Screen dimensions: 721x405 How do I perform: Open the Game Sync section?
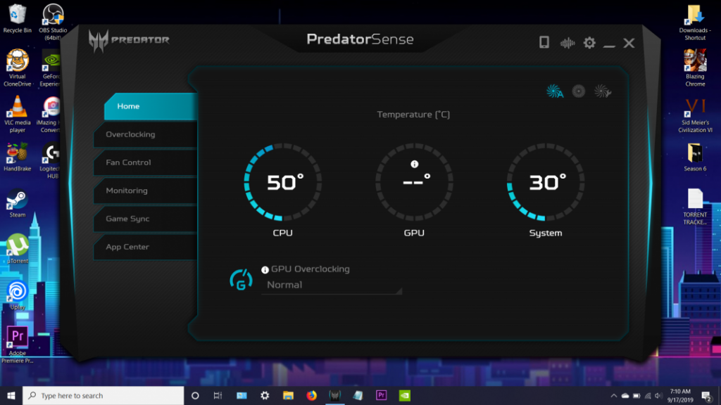tap(127, 219)
